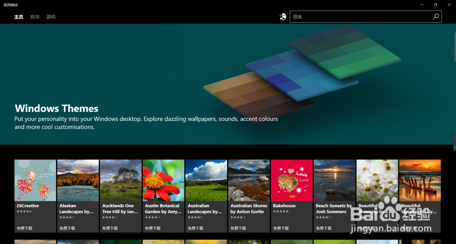The height and width of the screenshot is (244, 456).
Task: Open the 26Creative theme thumbnail
Action: (35, 180)
